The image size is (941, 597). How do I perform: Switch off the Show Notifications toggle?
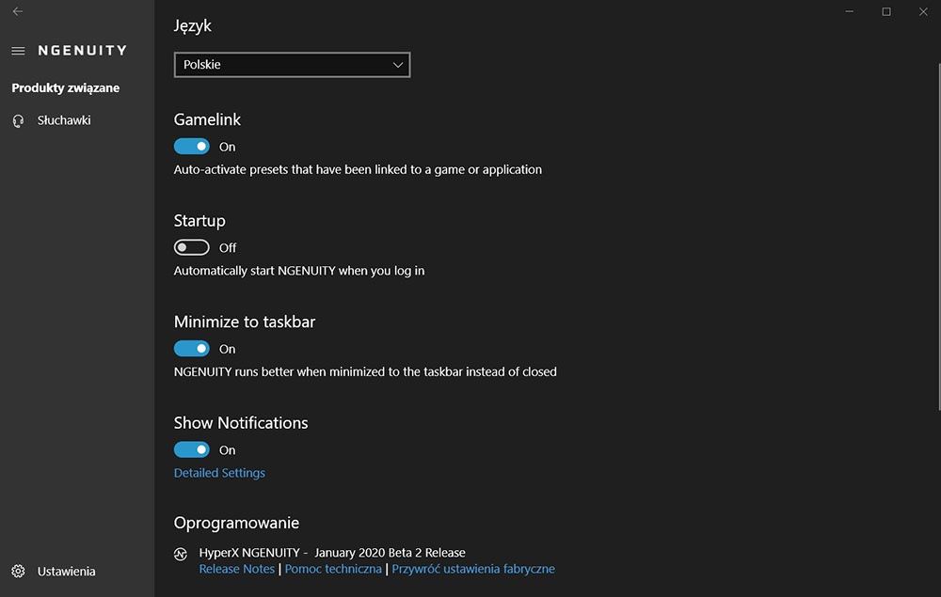pyautogui.click(x=191, y=449)
